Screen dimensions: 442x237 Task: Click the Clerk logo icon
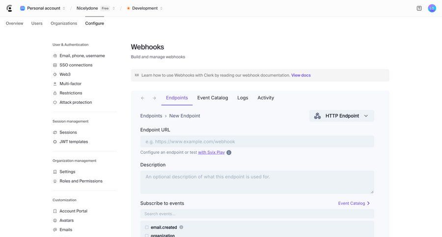(9, 8)
